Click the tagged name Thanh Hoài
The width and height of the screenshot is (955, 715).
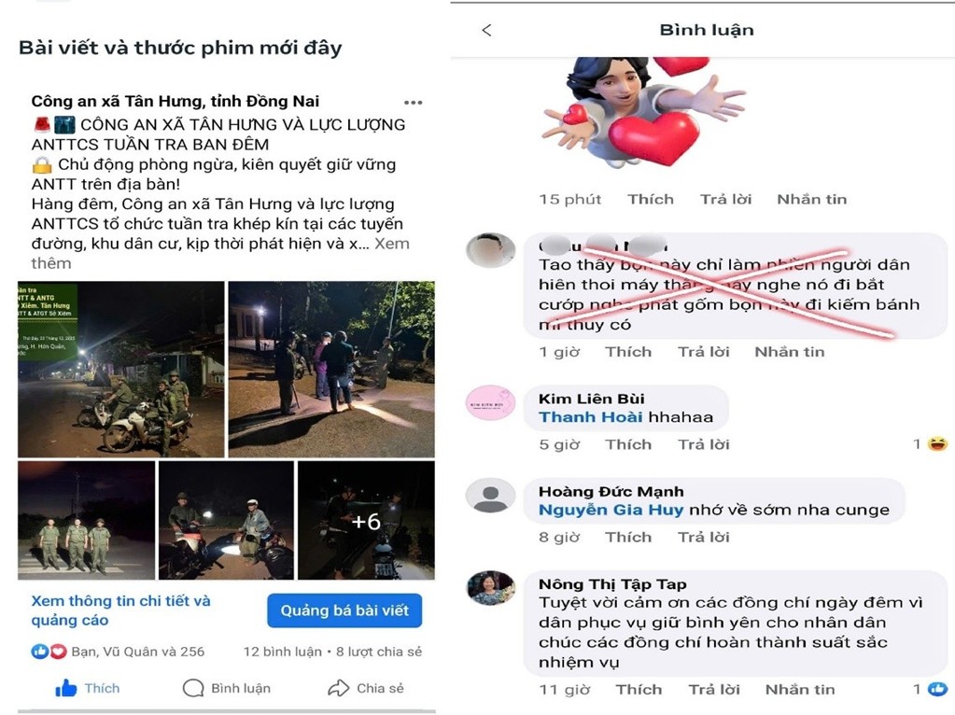click(591, 416)
